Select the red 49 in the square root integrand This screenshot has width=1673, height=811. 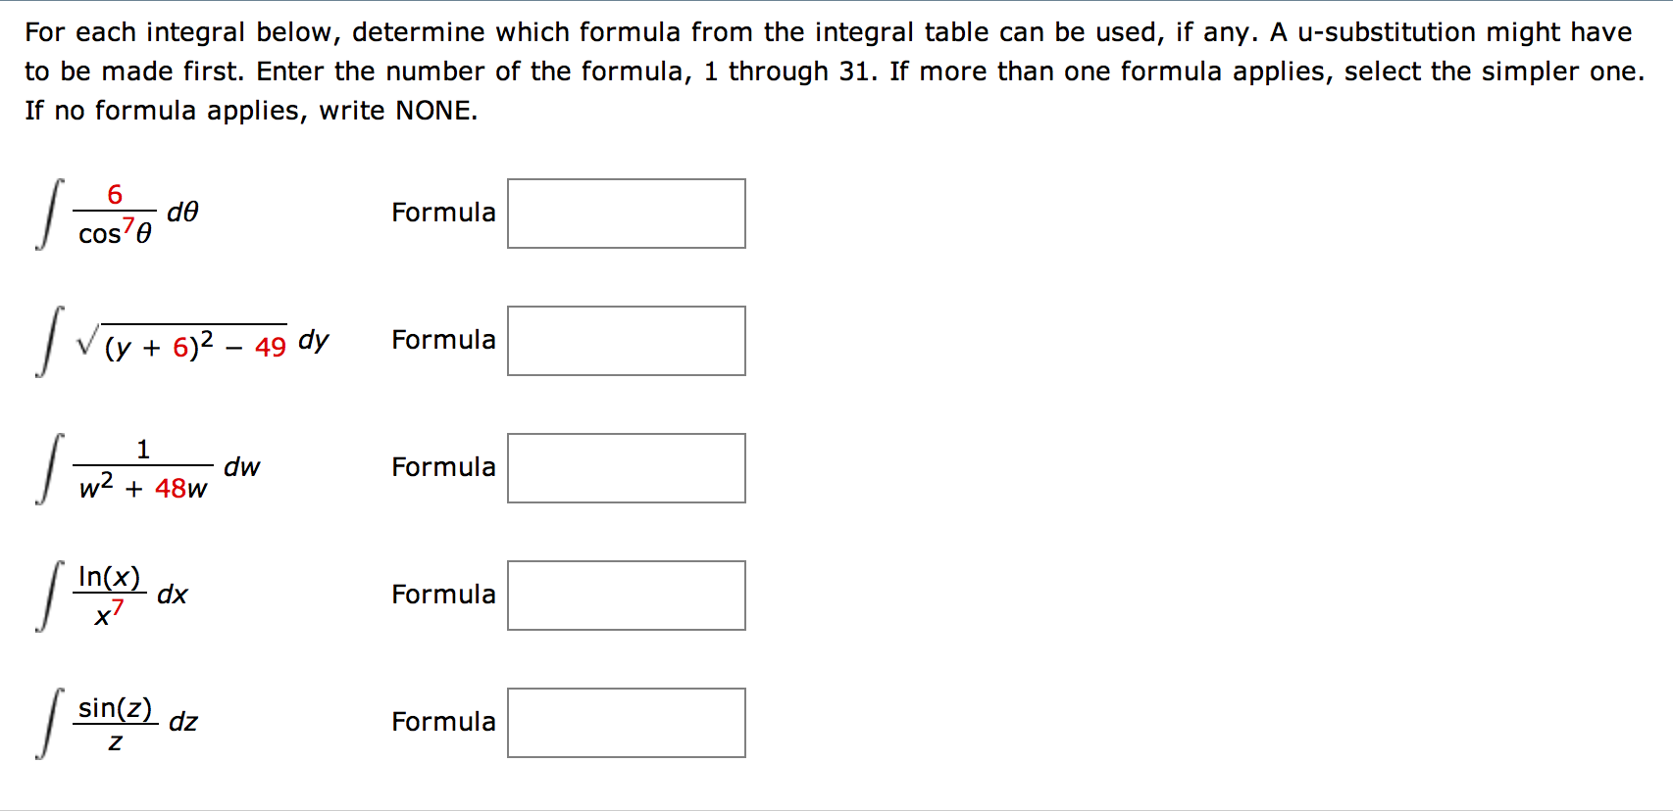pyautogui.click(x=270, y=345)
